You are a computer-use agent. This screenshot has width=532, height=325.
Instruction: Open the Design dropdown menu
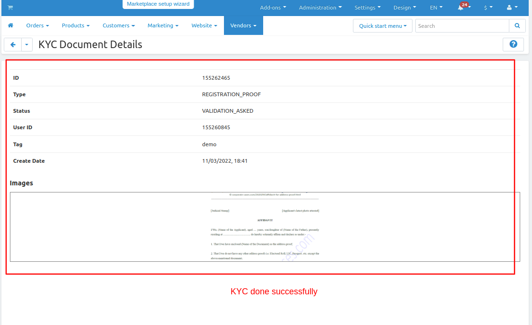405,8
